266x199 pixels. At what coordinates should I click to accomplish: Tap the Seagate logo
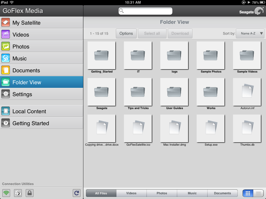pos(251,11)
